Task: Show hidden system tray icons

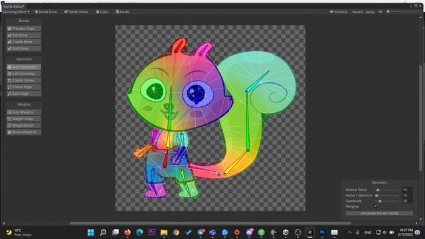Action: (350, 232)
